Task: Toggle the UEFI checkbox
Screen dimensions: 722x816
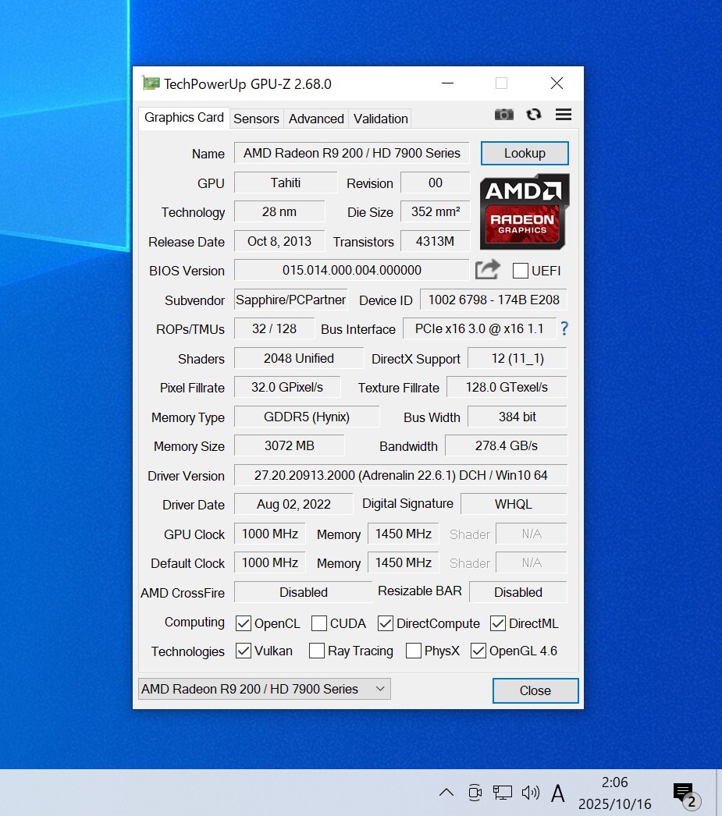Action: click(519, 270)
